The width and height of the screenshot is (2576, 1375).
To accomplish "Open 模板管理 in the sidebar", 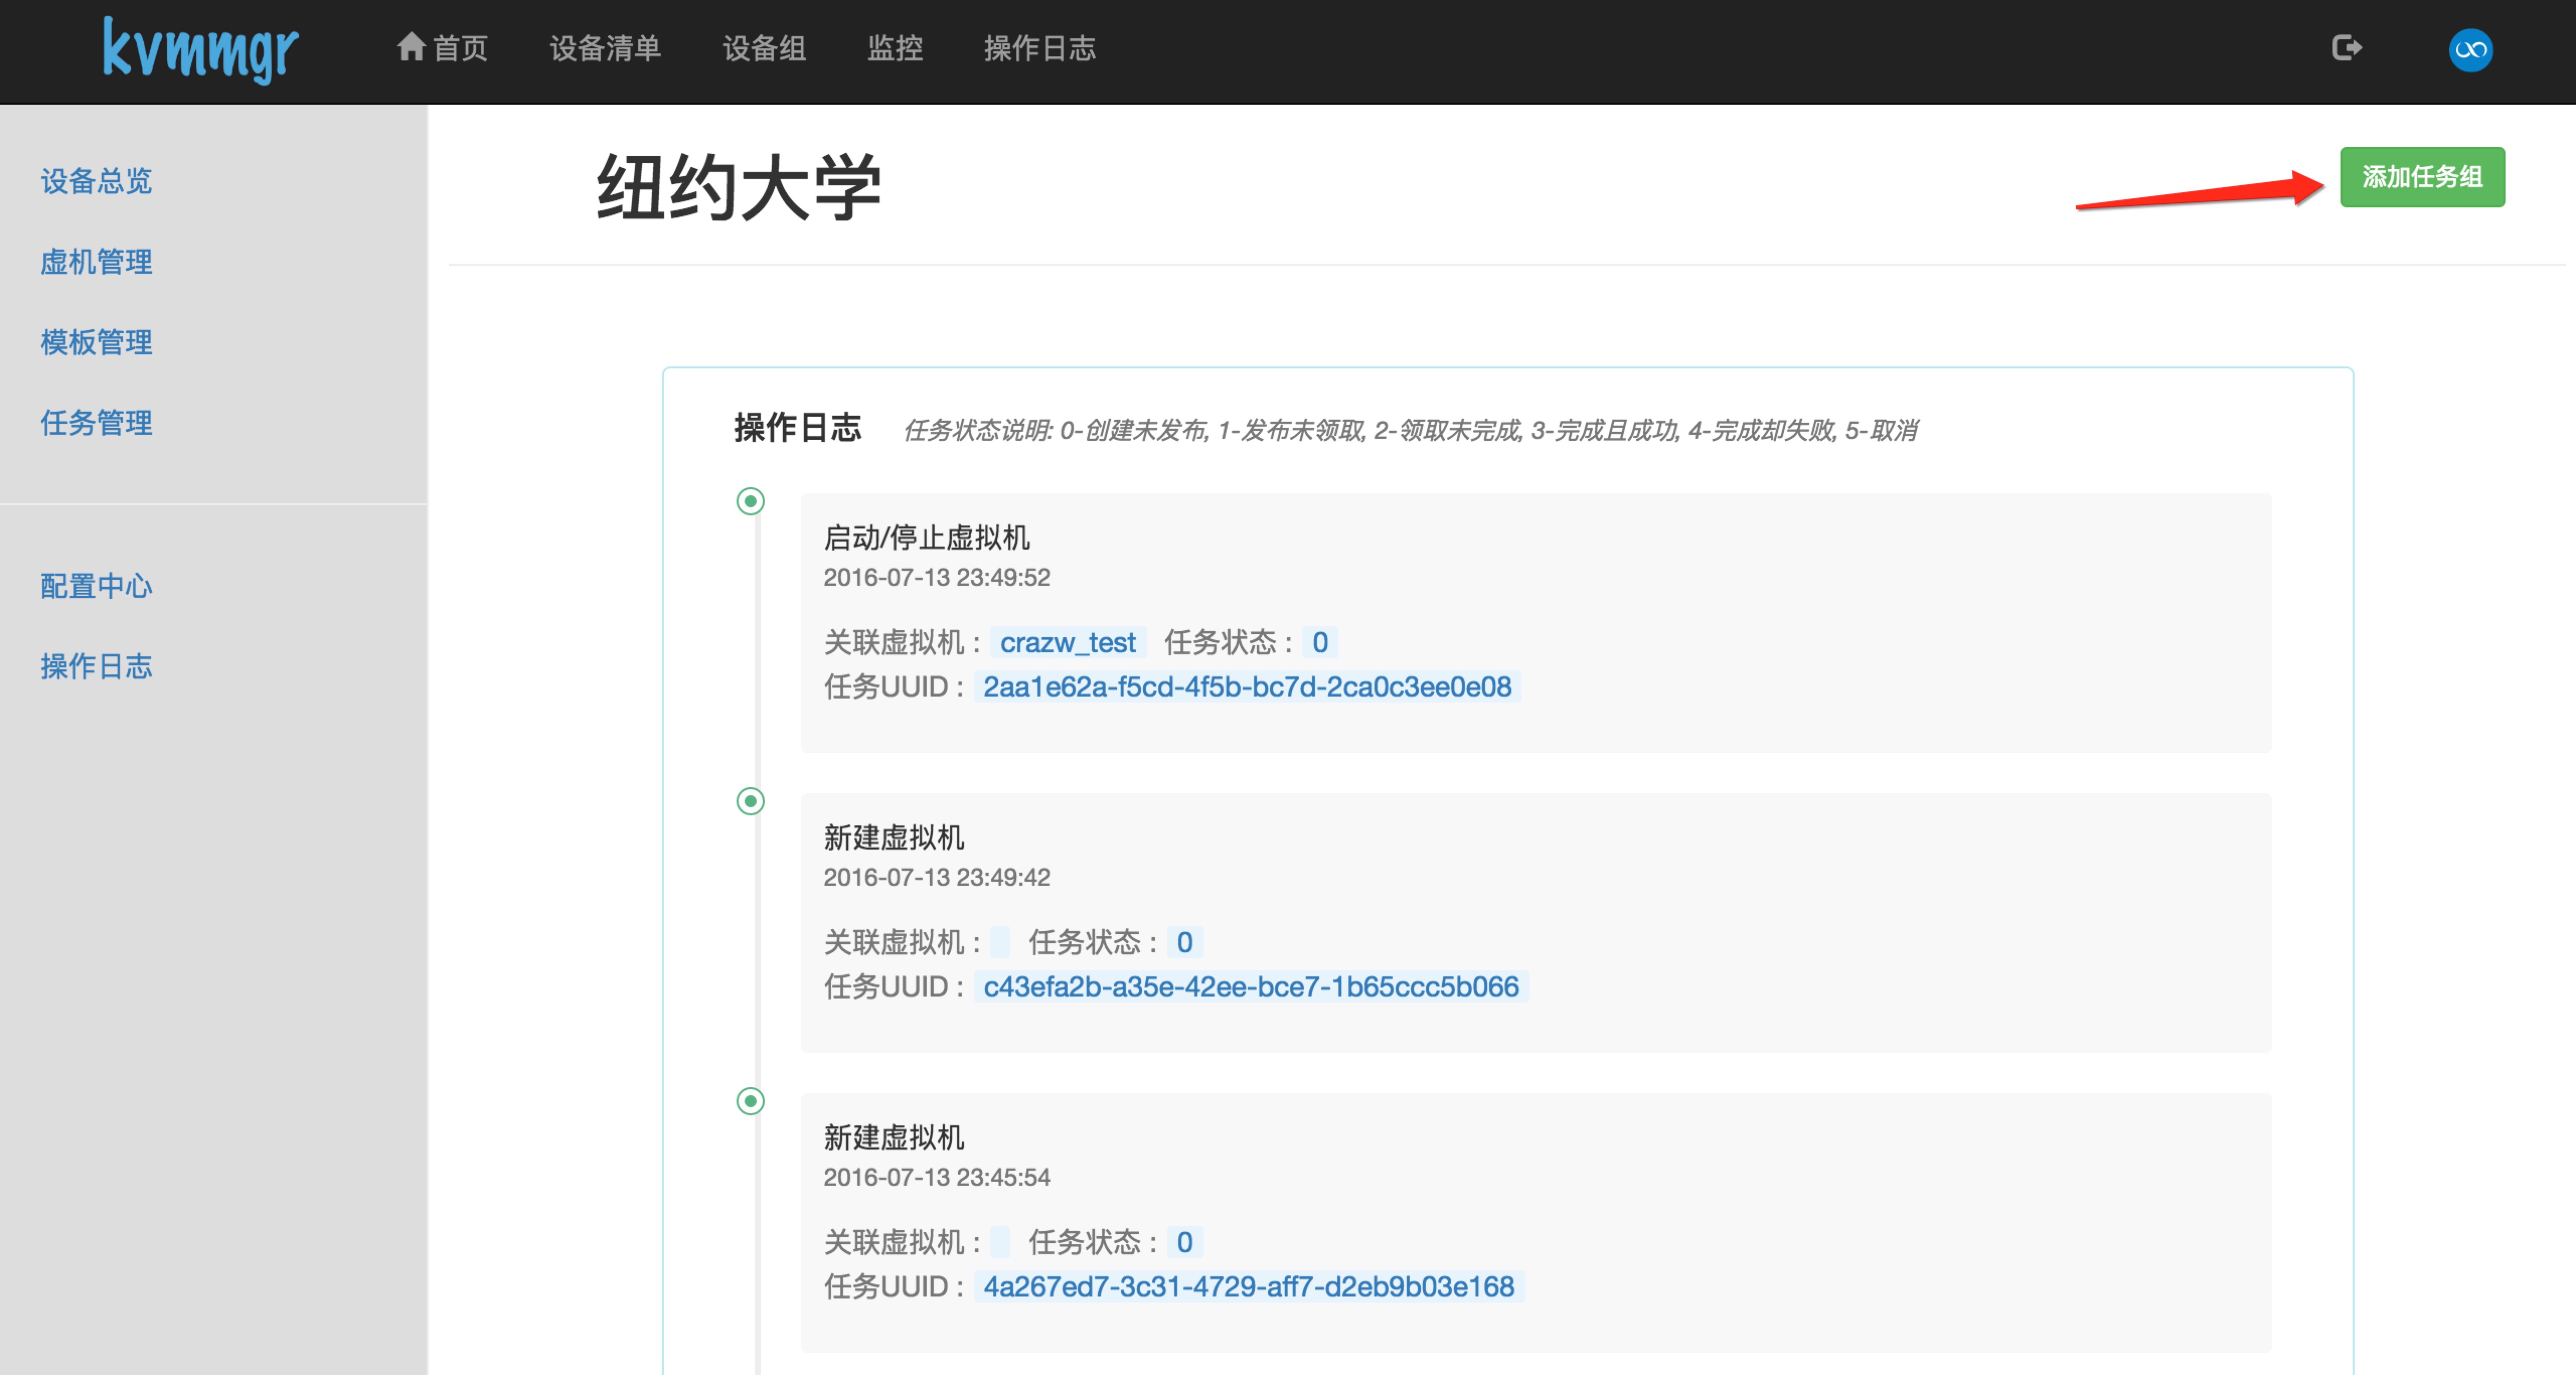I will pos(96,342).
